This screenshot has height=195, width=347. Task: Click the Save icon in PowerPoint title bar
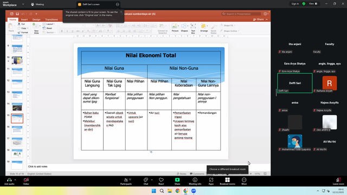point(17,14)
